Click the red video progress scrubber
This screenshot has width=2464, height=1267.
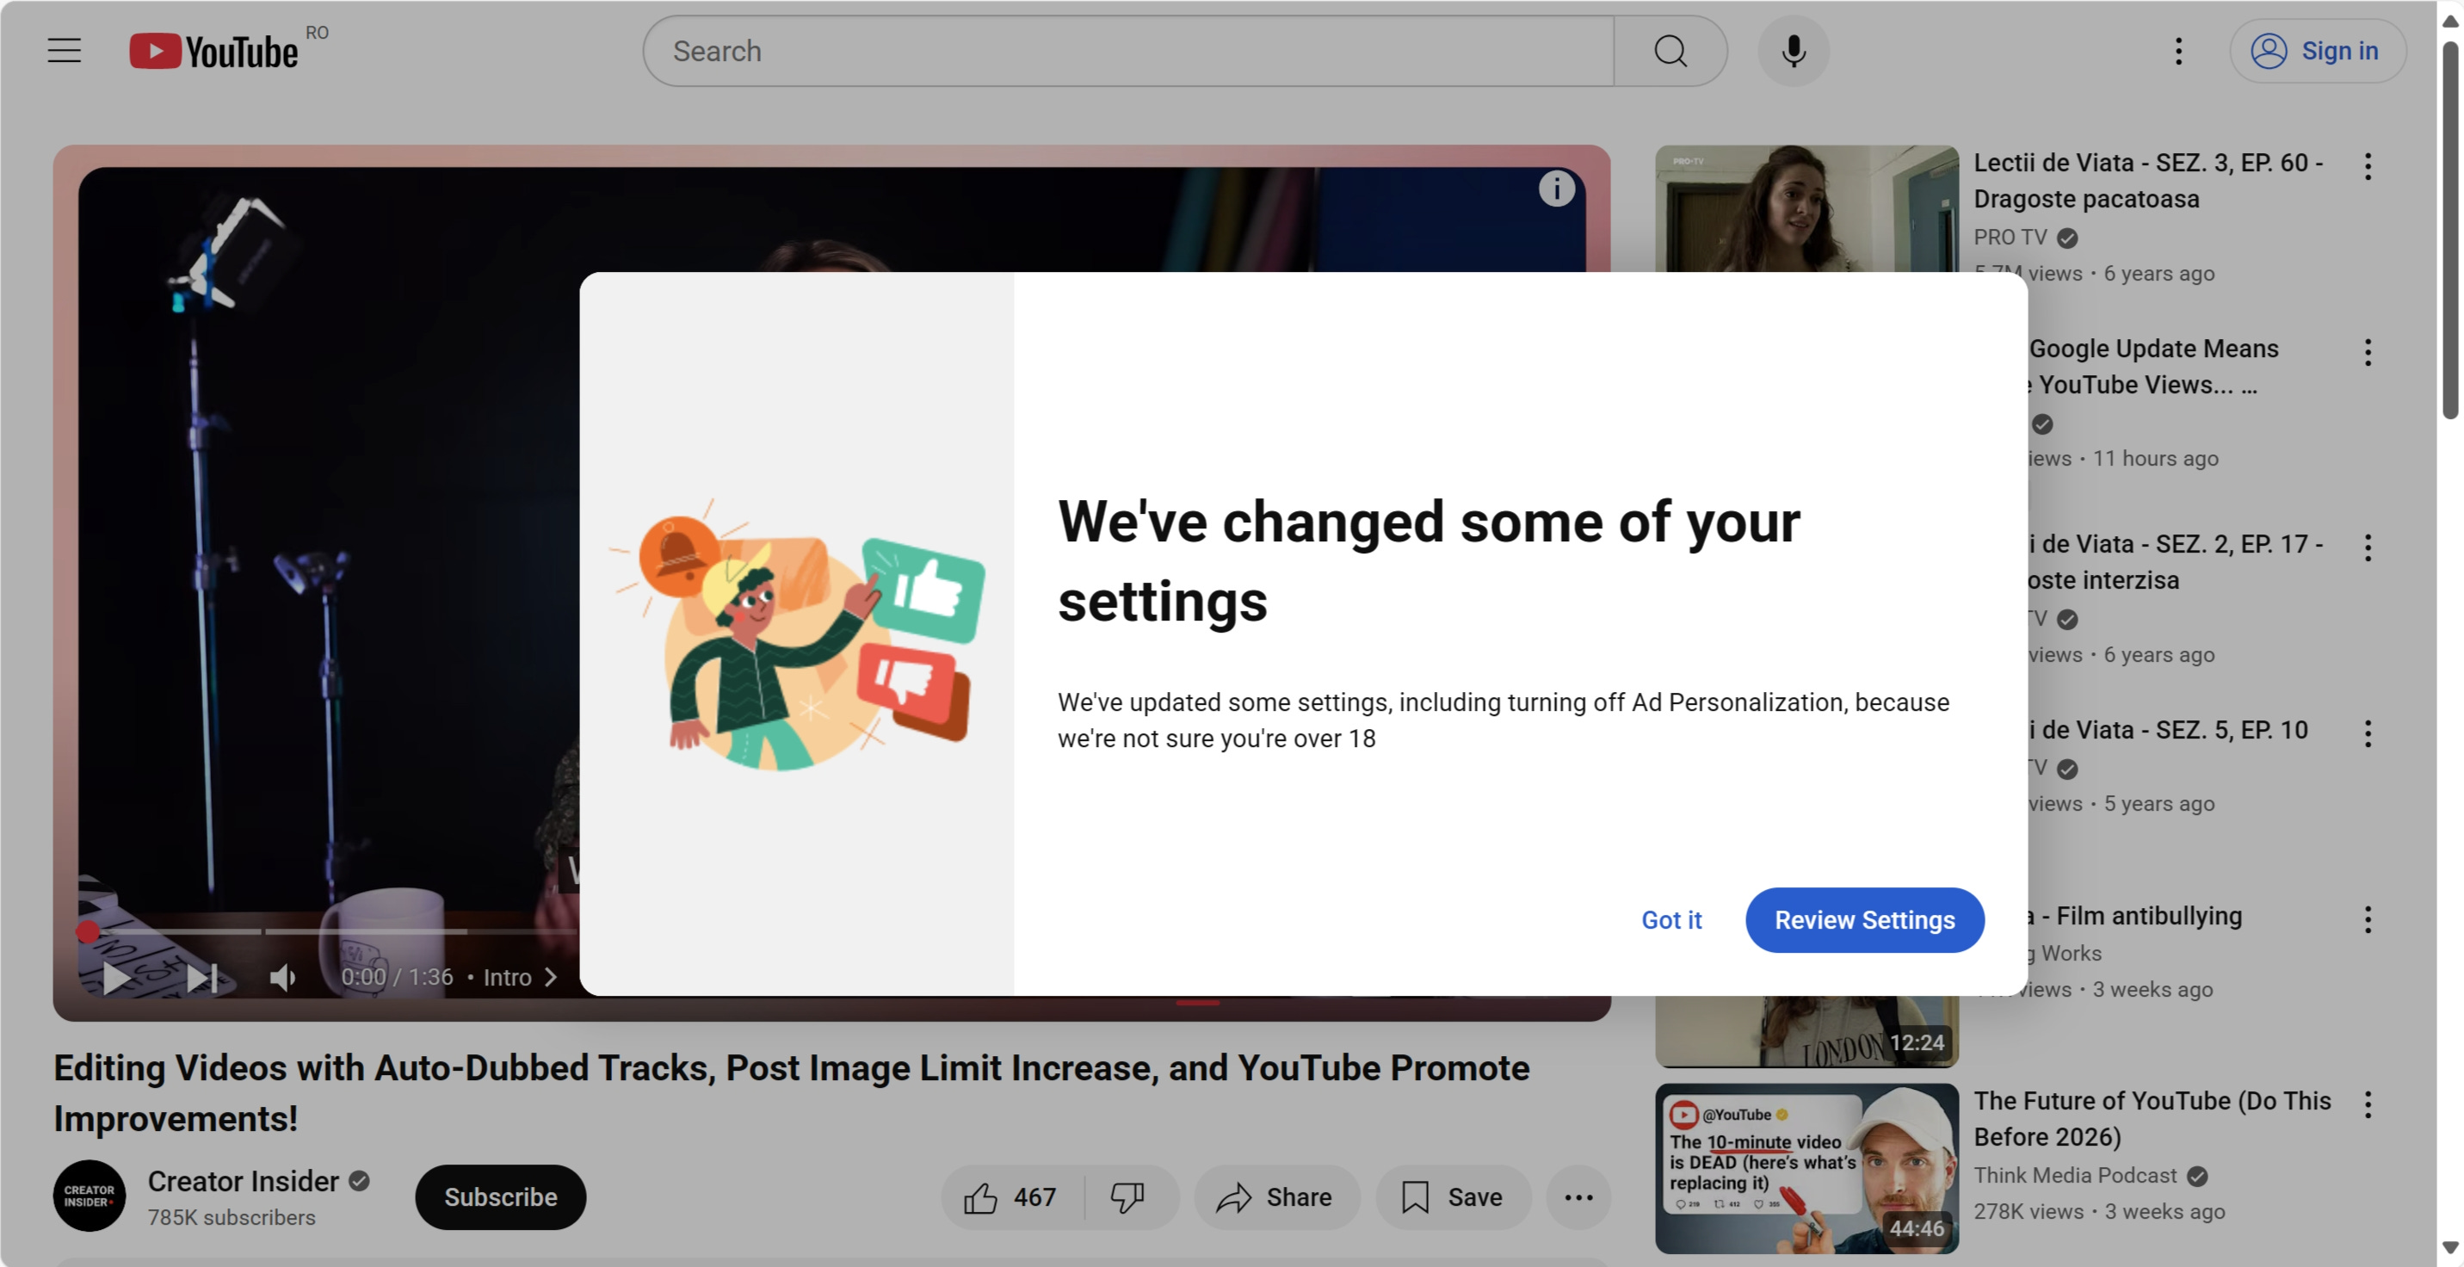87,932
